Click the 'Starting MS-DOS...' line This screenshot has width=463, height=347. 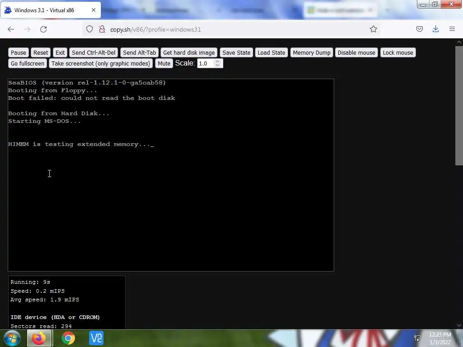point(44,121)
